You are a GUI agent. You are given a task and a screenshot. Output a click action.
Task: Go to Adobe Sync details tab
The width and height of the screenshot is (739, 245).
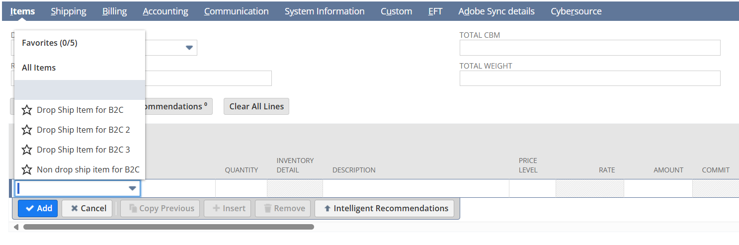[x=496, y=11]
